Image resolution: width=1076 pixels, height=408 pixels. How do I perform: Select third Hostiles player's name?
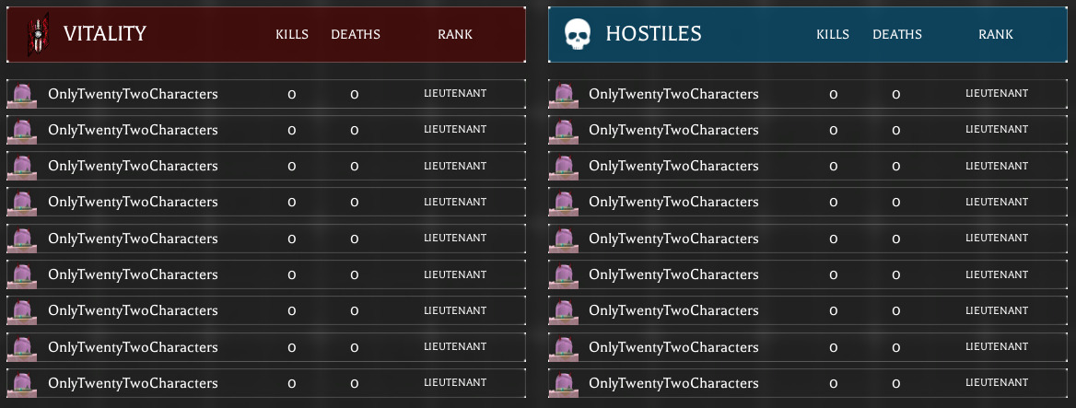coord(673,166)
